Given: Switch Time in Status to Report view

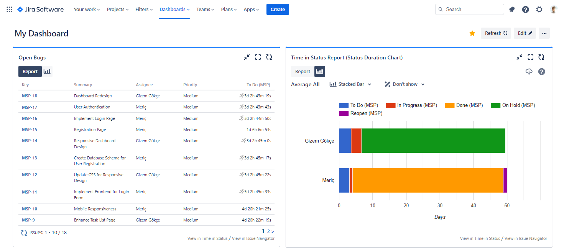Looking at the screenshot, I should point(303,71).
